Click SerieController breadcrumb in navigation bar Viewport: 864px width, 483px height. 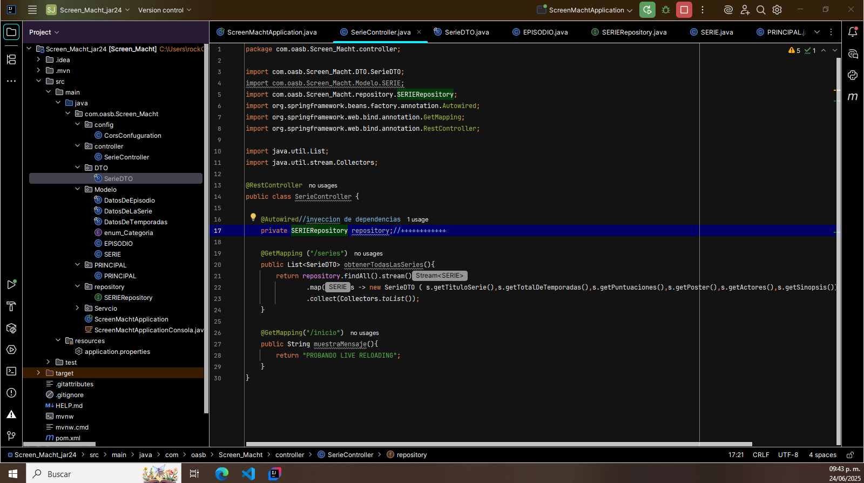pyautogui.click(x=346, y=455)
